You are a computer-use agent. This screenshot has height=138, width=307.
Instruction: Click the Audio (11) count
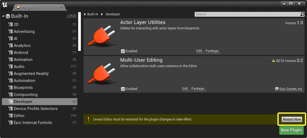coord(73,67)
